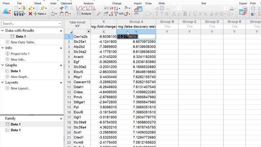The height and width of the screenshot is (147, 261).
Task: Collapse the Info section
Action: [x=2, y=48]
